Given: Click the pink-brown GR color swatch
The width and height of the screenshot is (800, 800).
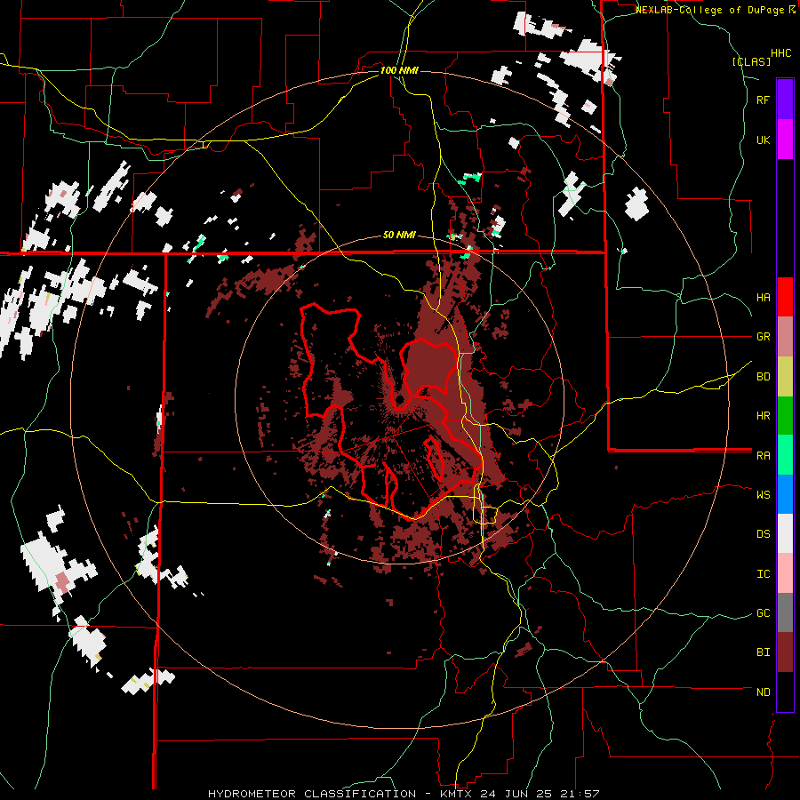Looking at the screenshot, I should [785, 337].
